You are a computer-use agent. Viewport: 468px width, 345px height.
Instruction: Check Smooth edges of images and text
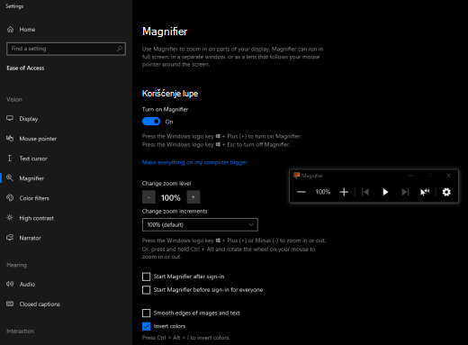point(146,313)
